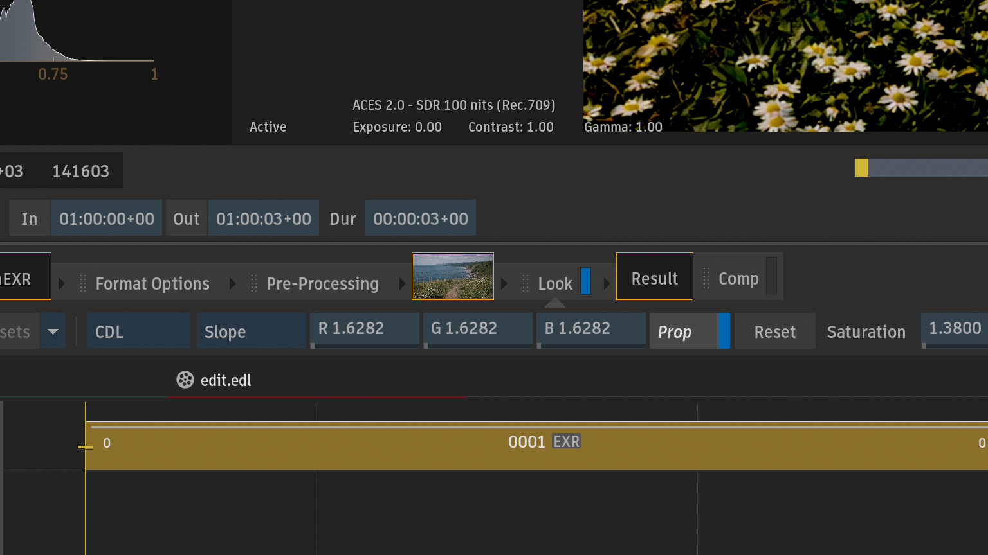Click the arrow icon right of Pre-Processing
Viewport: 988px width, 555px height.
[402, 283]
